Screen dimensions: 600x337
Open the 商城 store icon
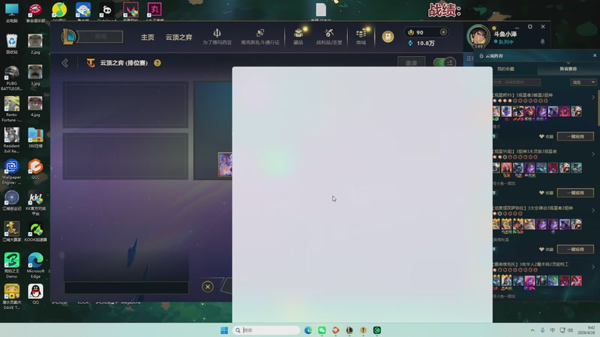tap(361, 37)
